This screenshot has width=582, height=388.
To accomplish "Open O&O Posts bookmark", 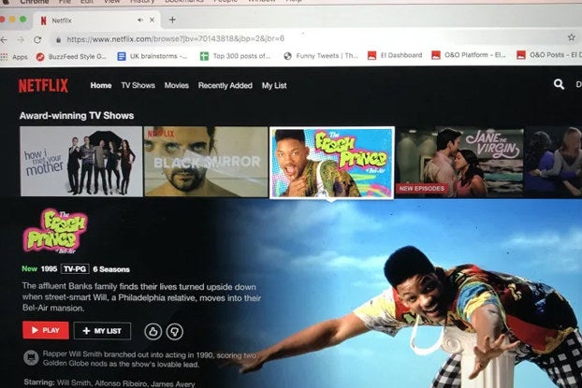I will point(549,55).
